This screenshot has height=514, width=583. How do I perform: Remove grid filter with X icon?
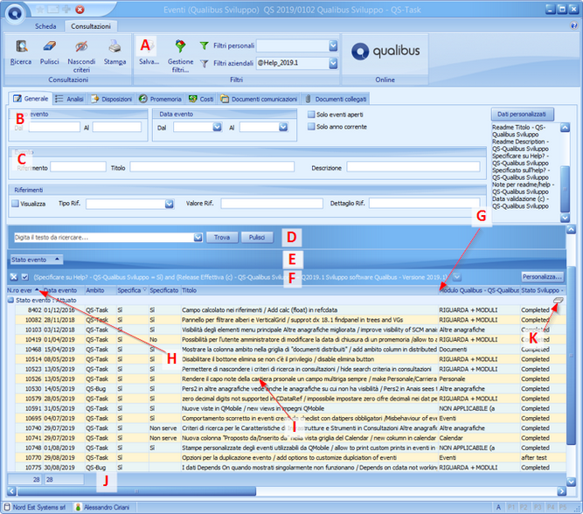tap(14, 277)
